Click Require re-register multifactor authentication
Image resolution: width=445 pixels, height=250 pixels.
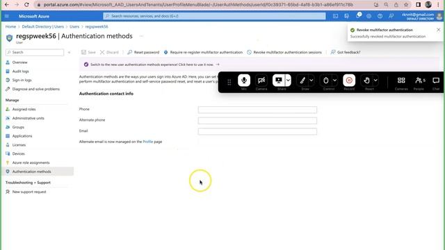tap(203, 53)
